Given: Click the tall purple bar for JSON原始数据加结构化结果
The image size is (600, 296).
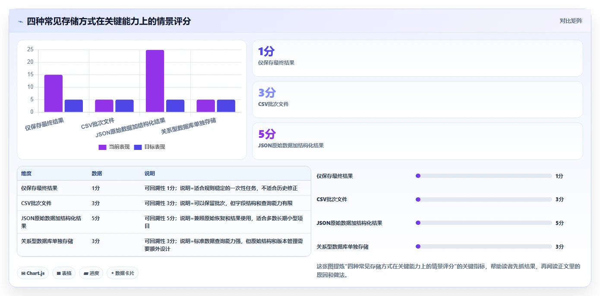Looking at the screenshot, I should pos(155,81).
